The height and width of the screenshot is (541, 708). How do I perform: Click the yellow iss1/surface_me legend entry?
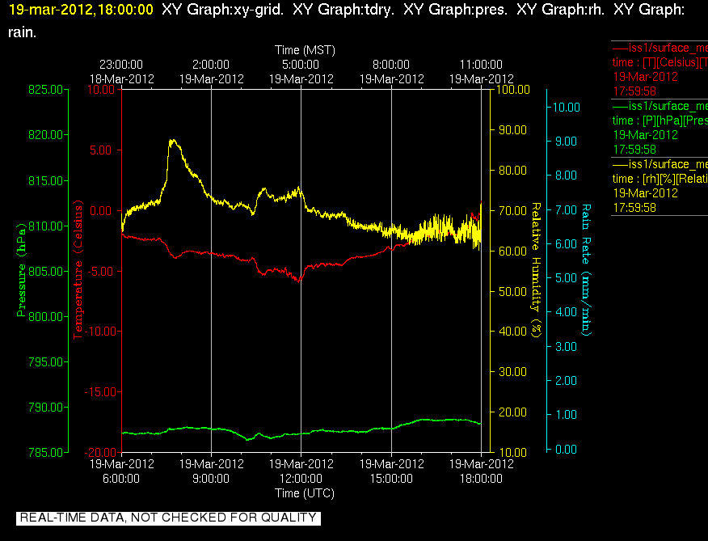tap(660, 164)
